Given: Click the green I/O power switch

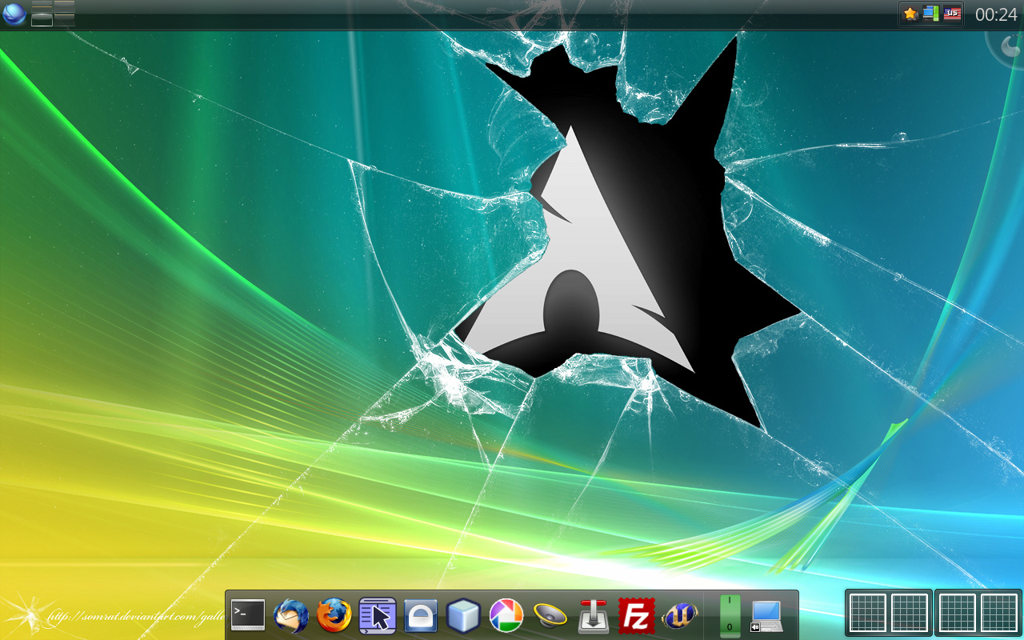Looking at the screenshot, I should coord(730,616).
